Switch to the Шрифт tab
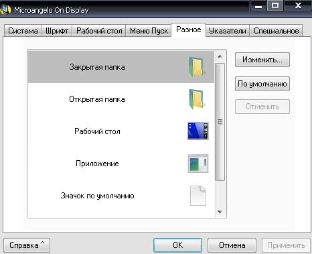This screenshot has height=254, width=312. coord(57,31)
